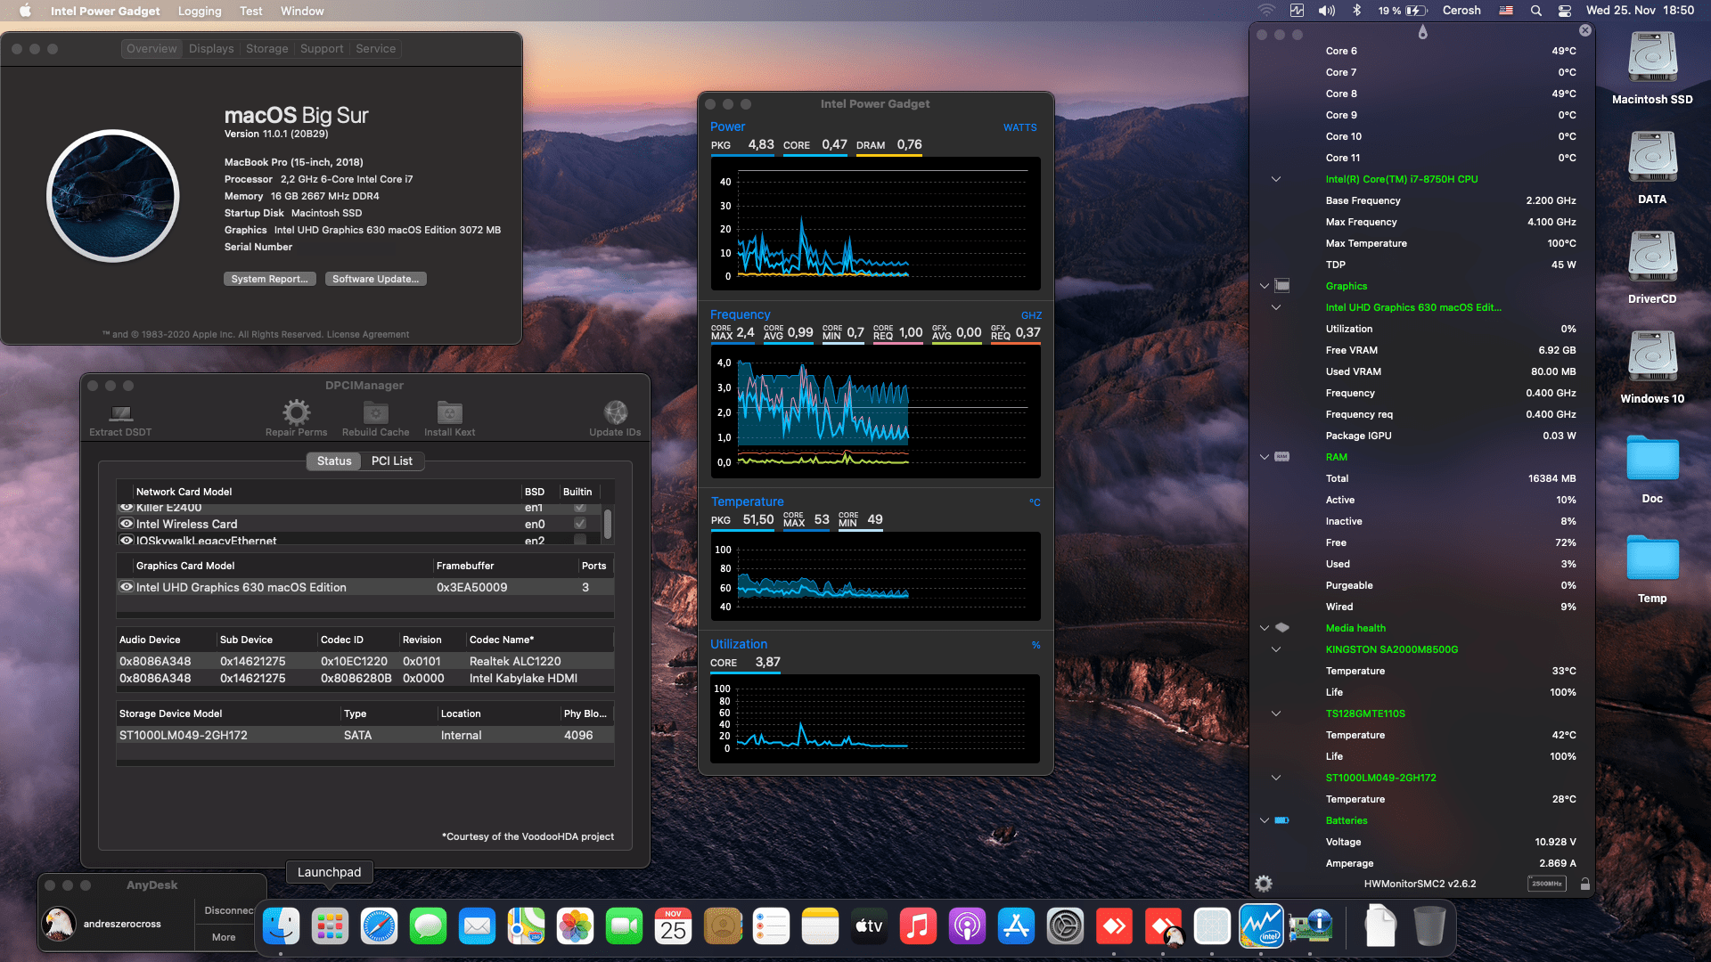The width and height of the screenshot is (1711, 962).
Task: Run Extract DSDT in DPCIManager
Action: (119, 412)
